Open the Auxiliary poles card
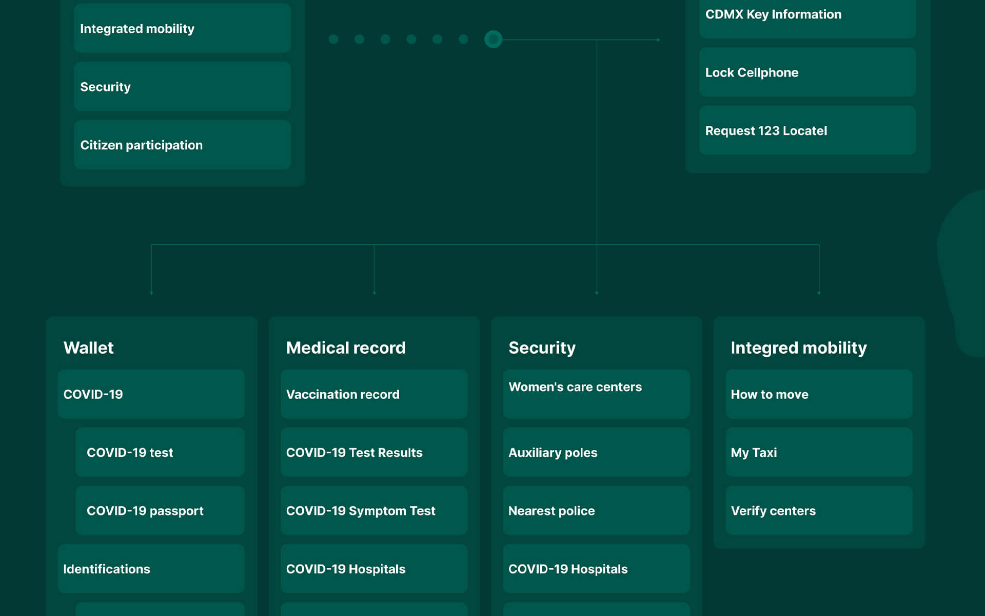This screenshot has height=616, width=985. [x=596, y=452]
